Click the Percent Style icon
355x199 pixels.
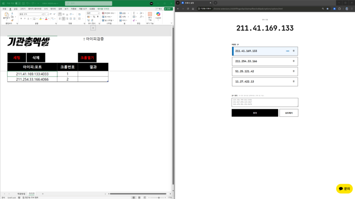point(94,17)
